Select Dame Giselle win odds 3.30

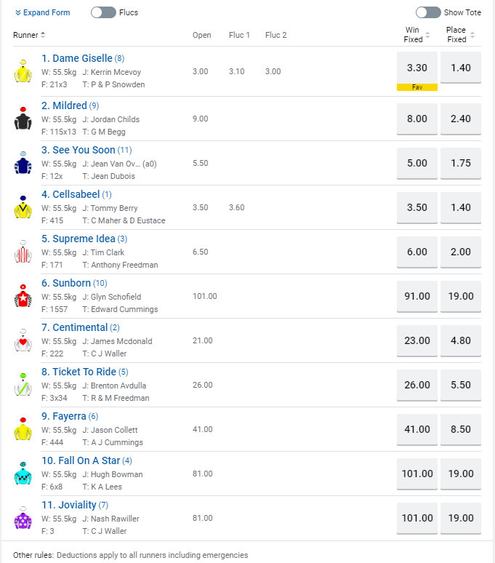416,68
